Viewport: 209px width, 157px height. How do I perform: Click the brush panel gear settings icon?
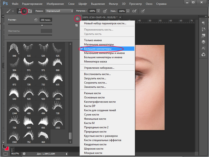coord(77,19)
